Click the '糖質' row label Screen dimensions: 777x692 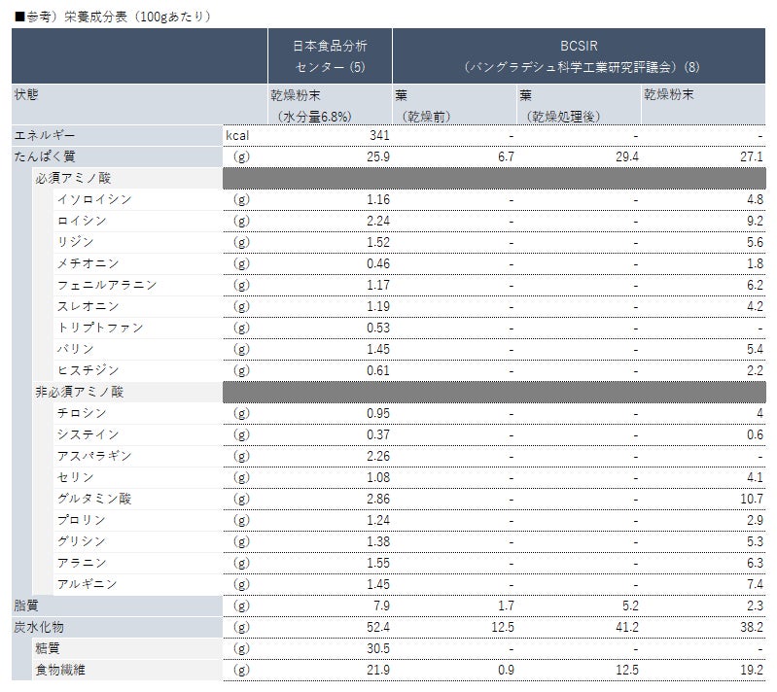(x=48, y=648)
